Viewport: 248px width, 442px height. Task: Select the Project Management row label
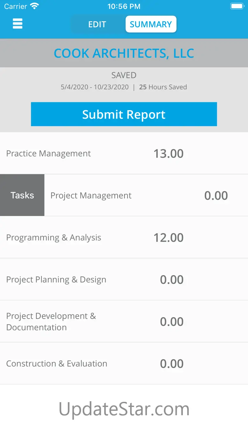click(x=91, y=196)
